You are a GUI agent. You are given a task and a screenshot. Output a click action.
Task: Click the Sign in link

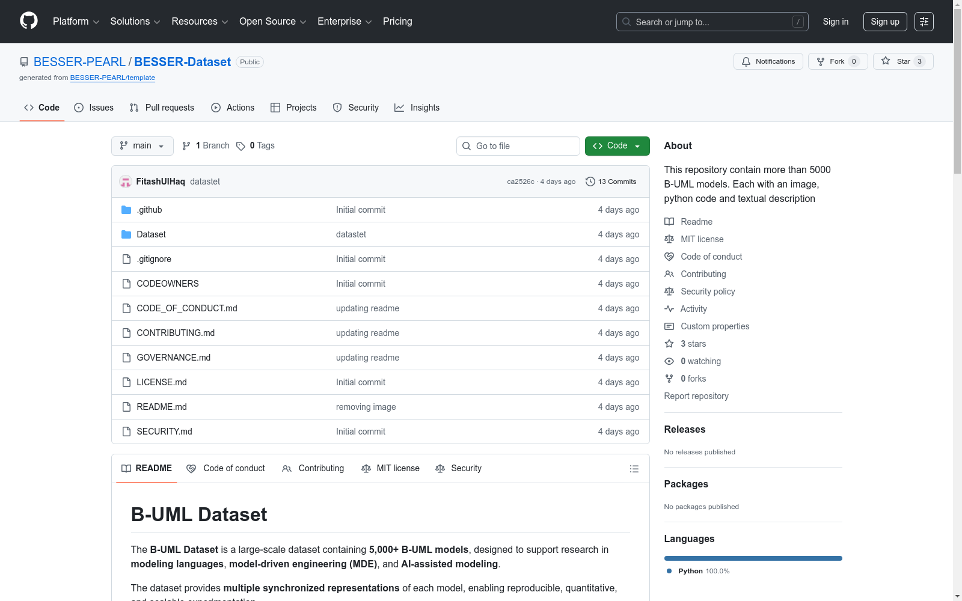(x=836, y=22)
